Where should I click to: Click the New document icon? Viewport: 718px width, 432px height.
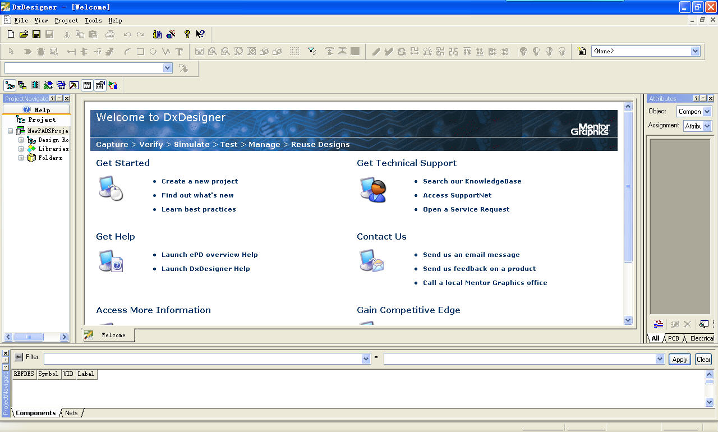[x=11, y=34]
